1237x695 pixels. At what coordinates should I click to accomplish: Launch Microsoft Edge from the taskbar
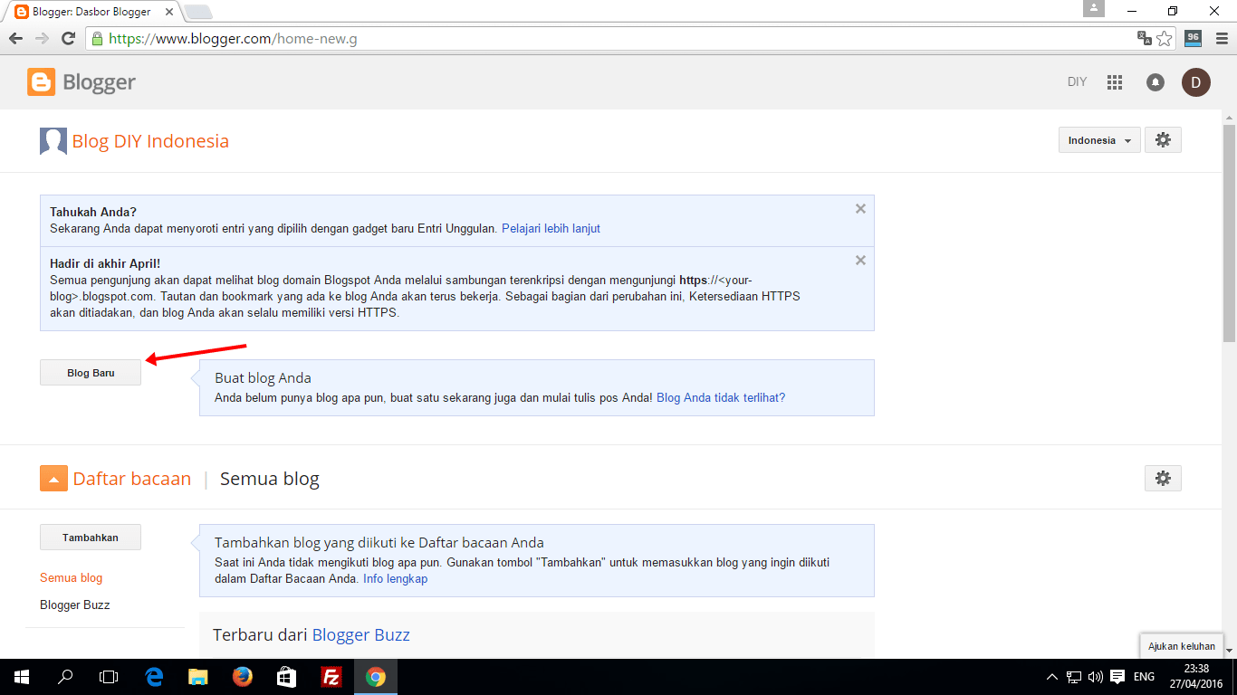(155, 677)
